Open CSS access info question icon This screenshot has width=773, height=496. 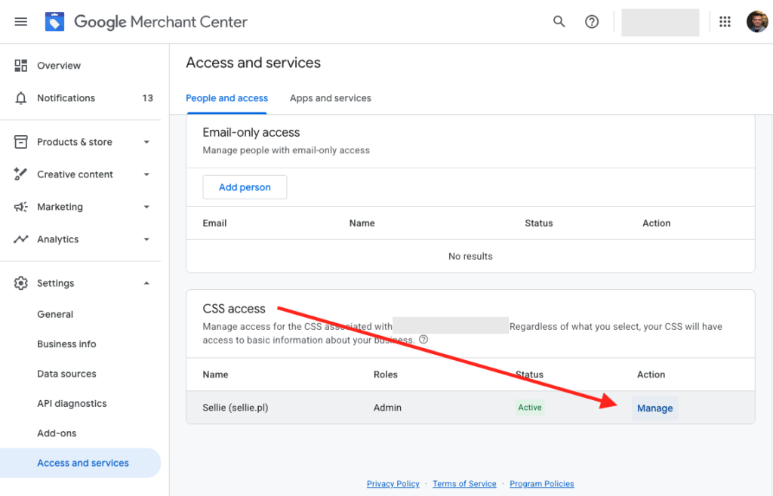[x=423, y=339]
